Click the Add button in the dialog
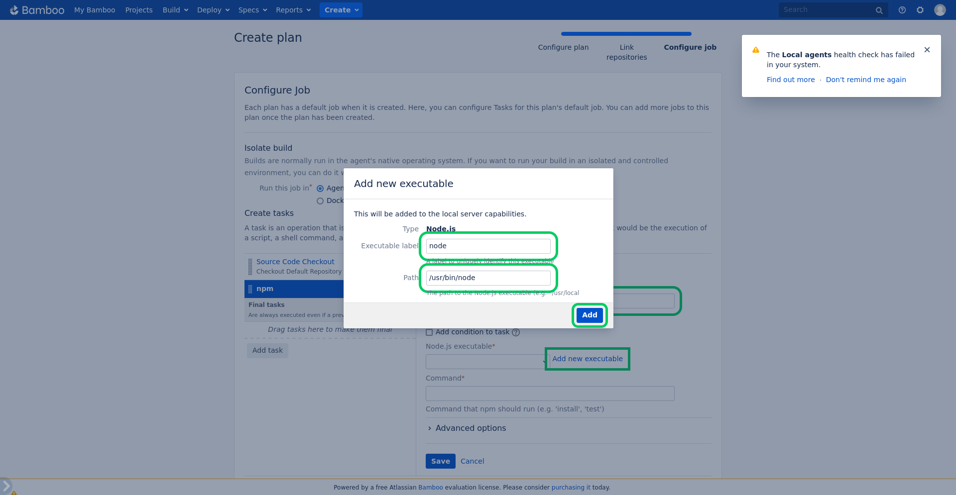 click(590, 315)
